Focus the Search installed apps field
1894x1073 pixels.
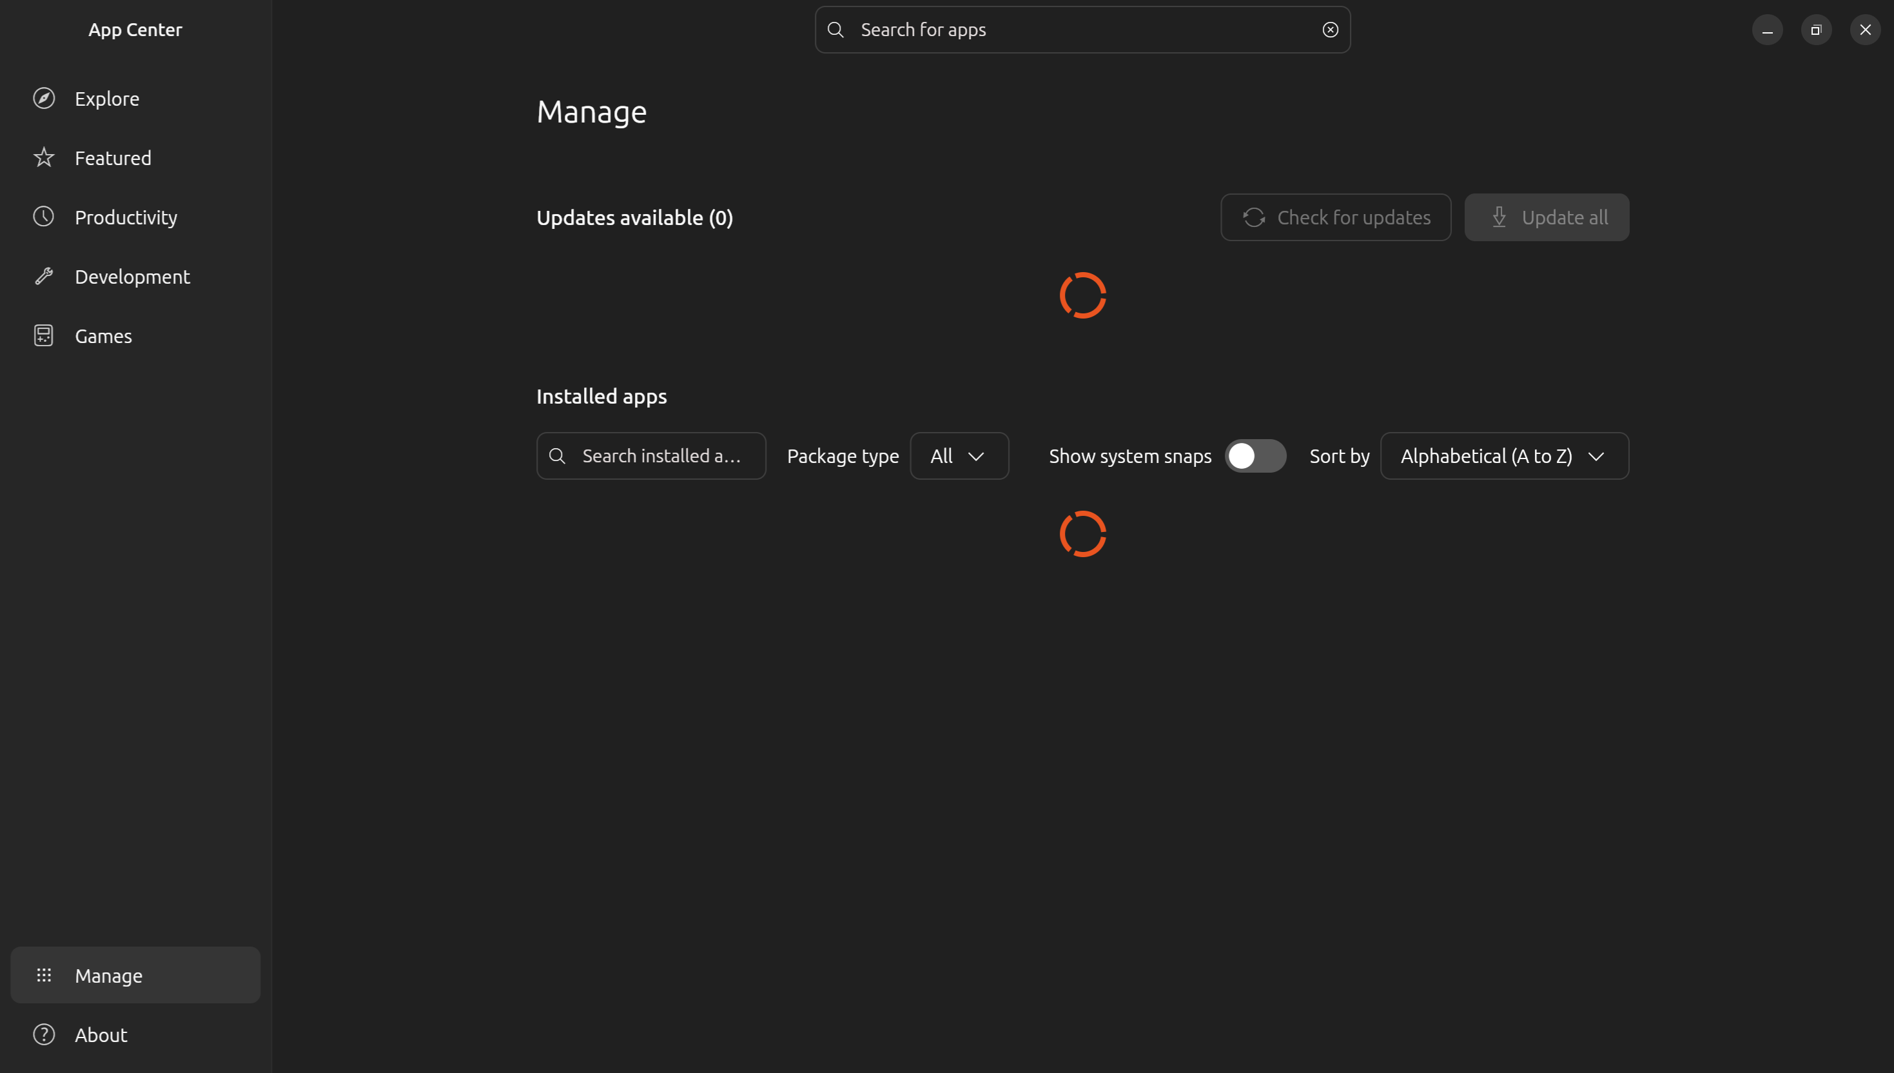click(x=651, y=455)
